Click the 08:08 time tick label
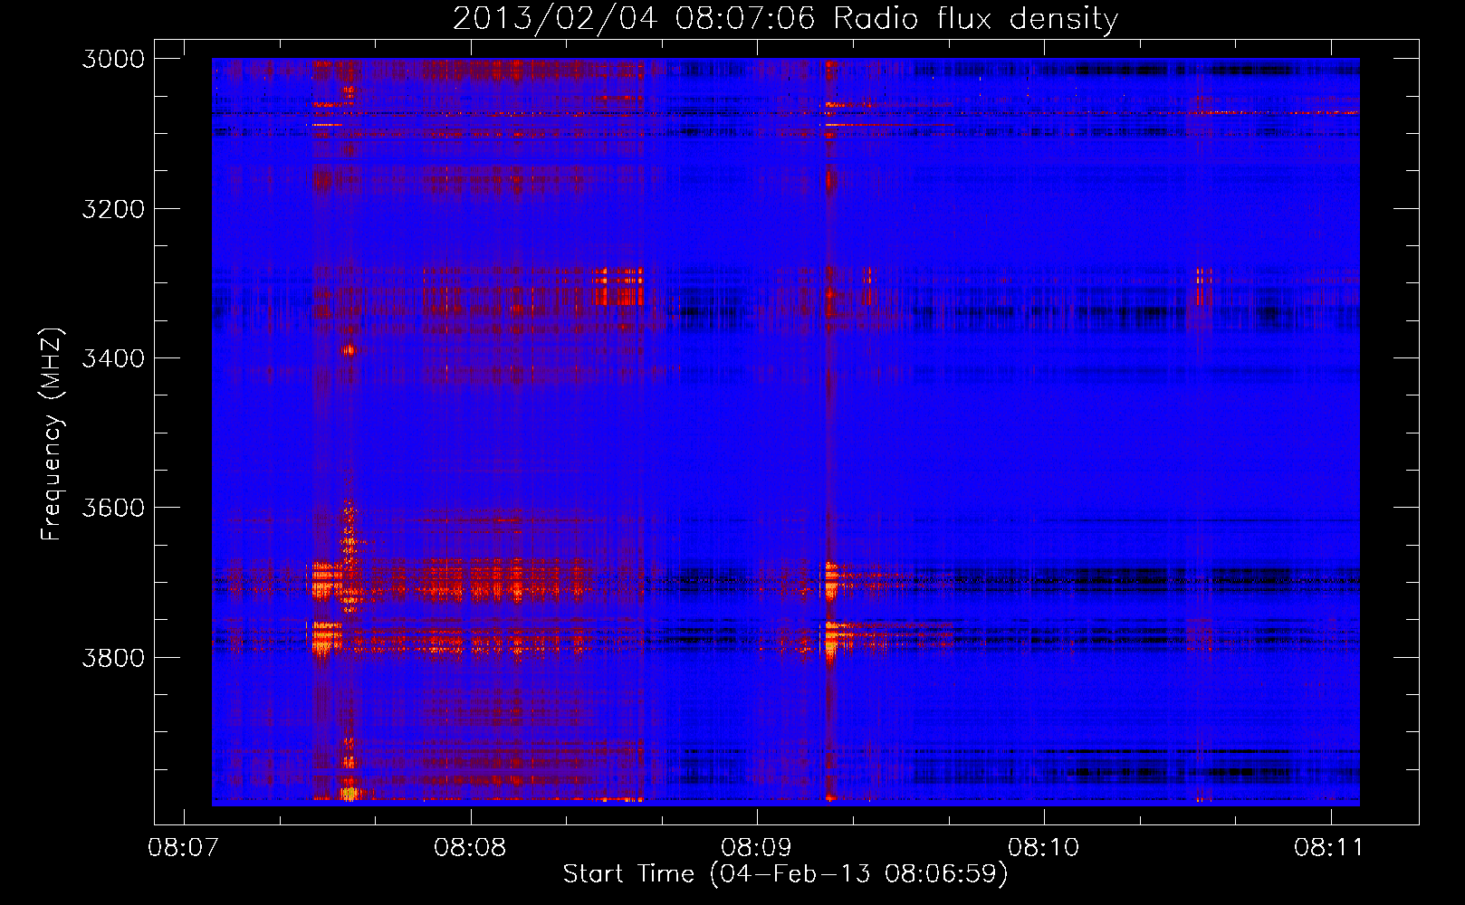 tap(470, 848)
